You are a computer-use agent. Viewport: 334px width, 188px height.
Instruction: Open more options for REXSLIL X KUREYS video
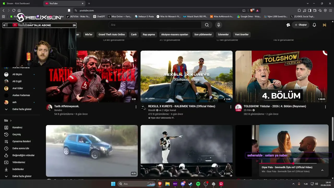[231, 107]
